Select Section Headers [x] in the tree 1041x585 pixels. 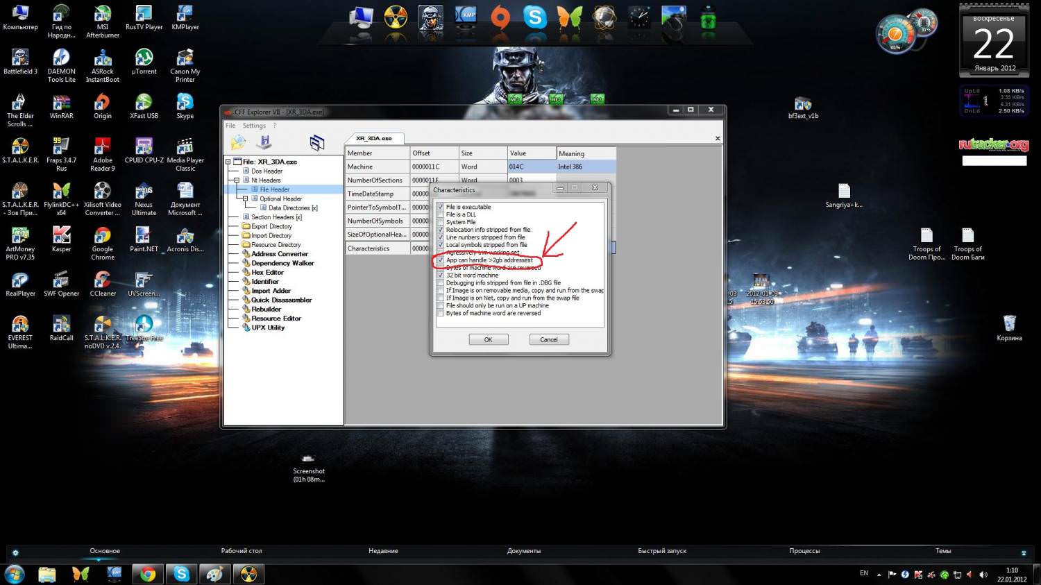tap(276, 217)
